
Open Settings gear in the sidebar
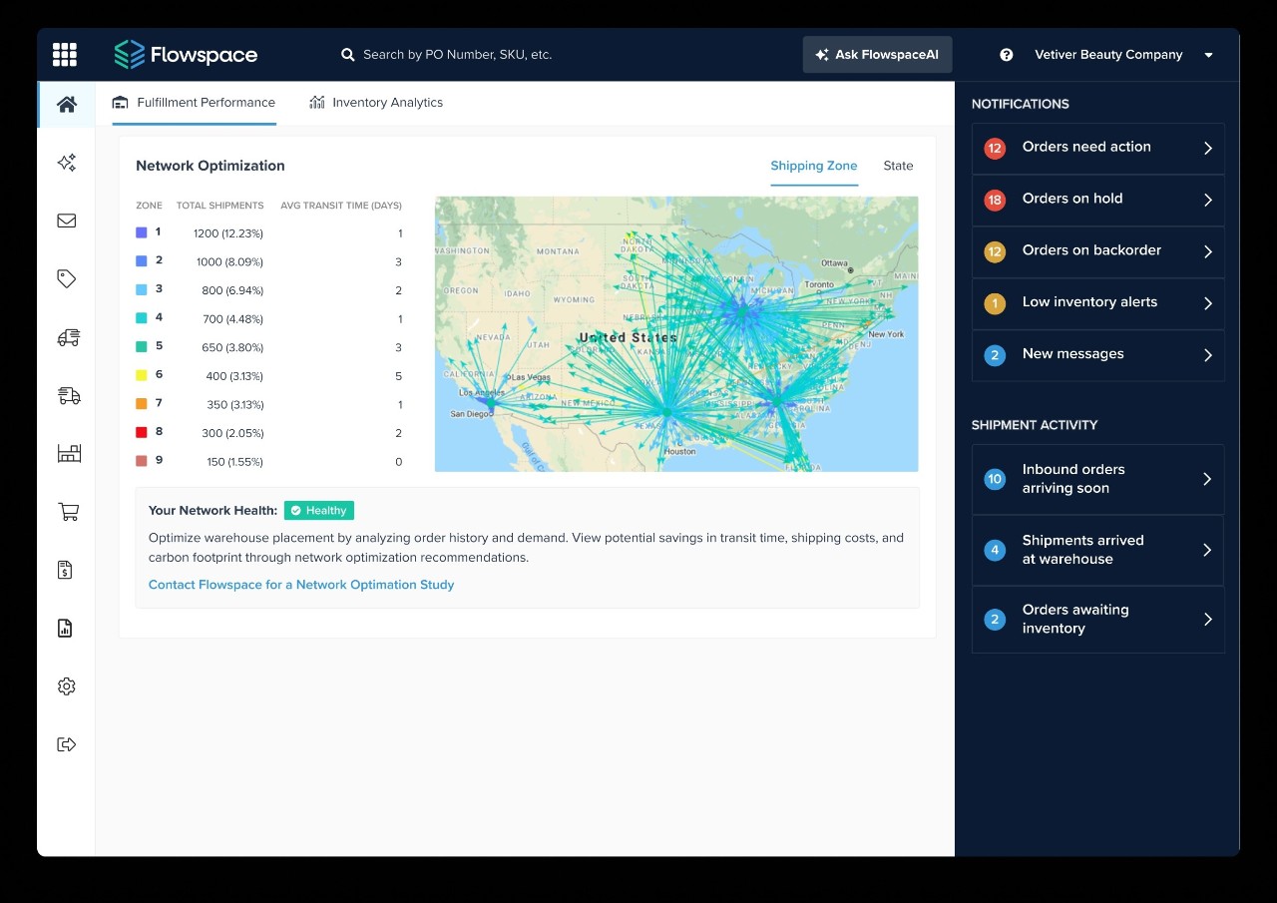click(66, 685)
